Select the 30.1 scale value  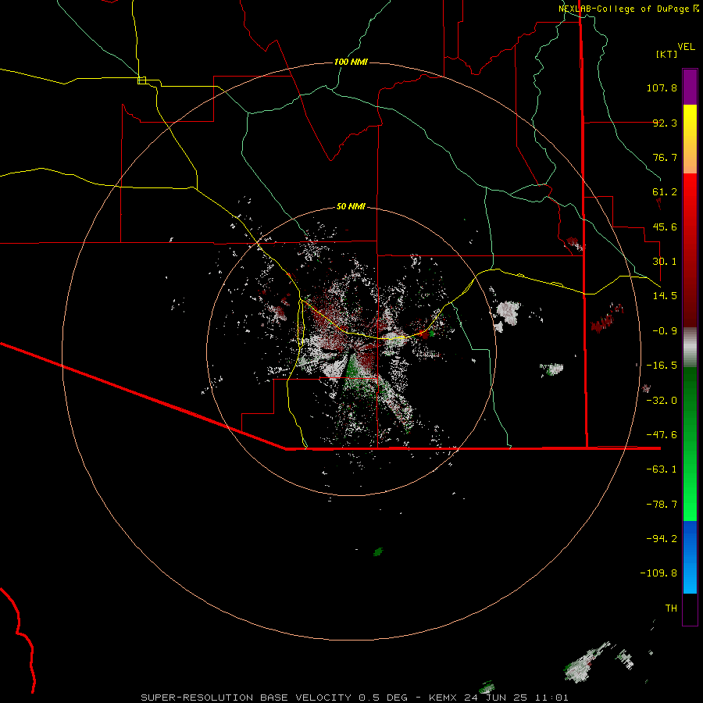(x=665, y=262)
